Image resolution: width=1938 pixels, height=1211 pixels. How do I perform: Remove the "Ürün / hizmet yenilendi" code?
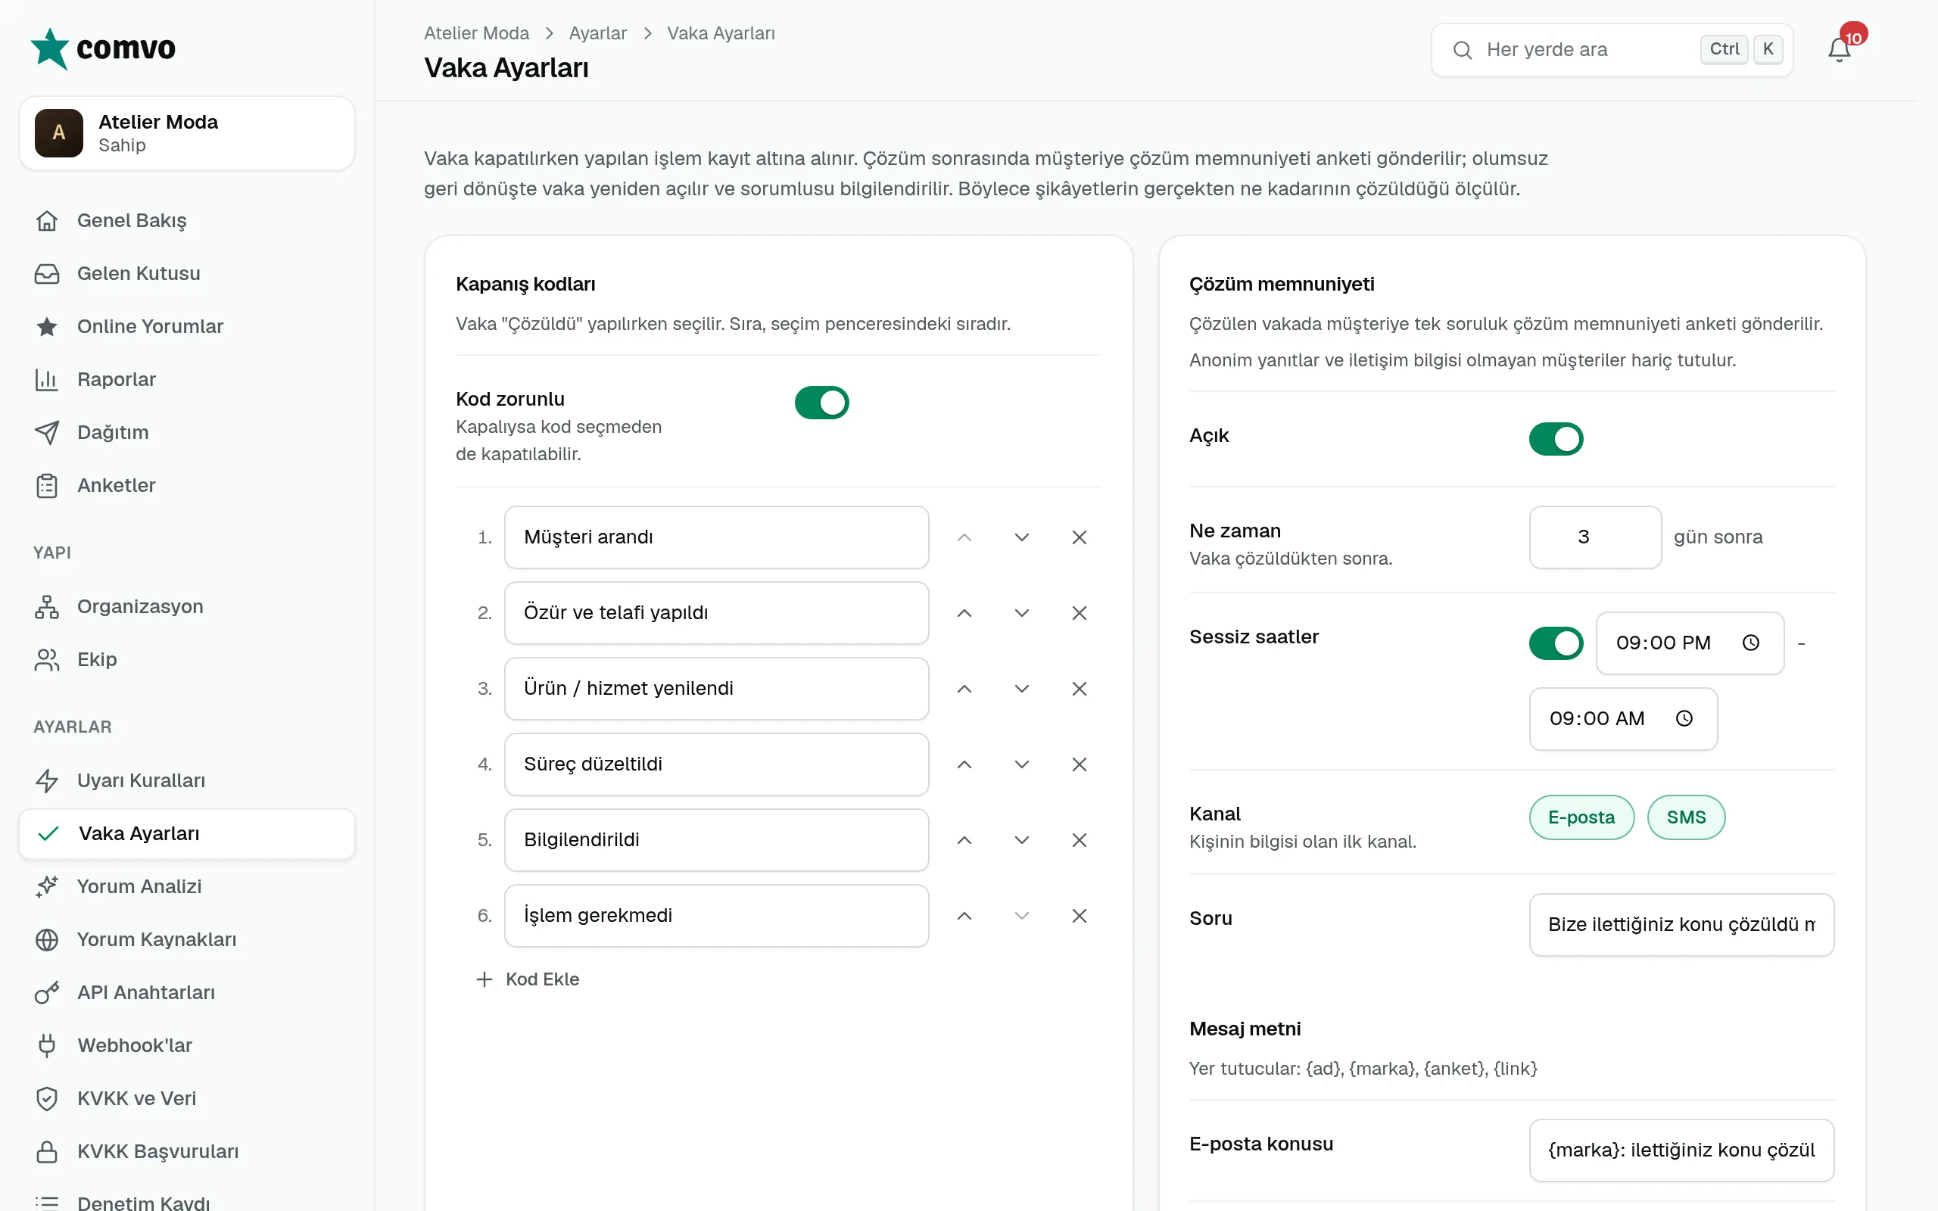coord(1079,689)
